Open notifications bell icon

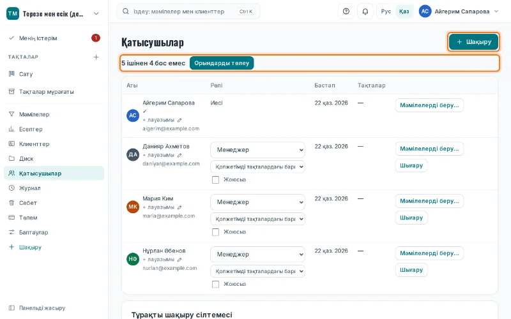point(365,11)
